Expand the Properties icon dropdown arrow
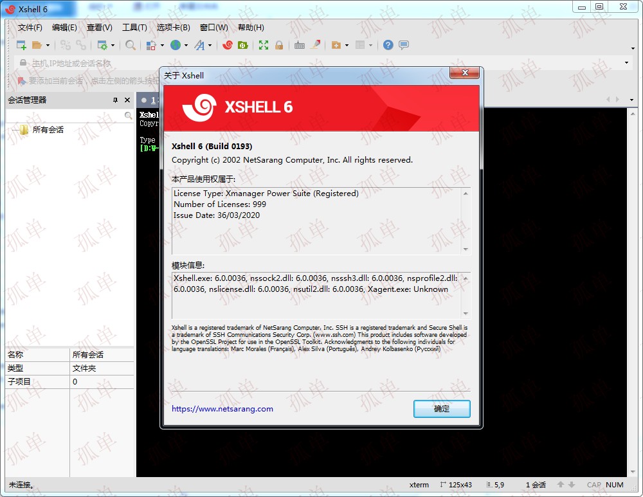 tap(113, 46)
